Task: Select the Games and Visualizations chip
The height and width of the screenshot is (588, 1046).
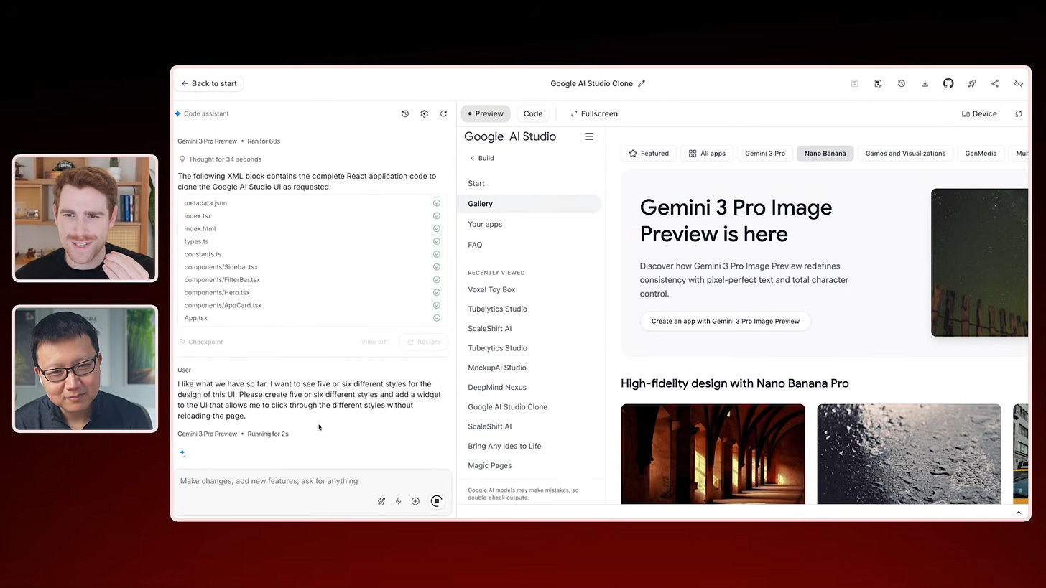Action: click(905, 153)
